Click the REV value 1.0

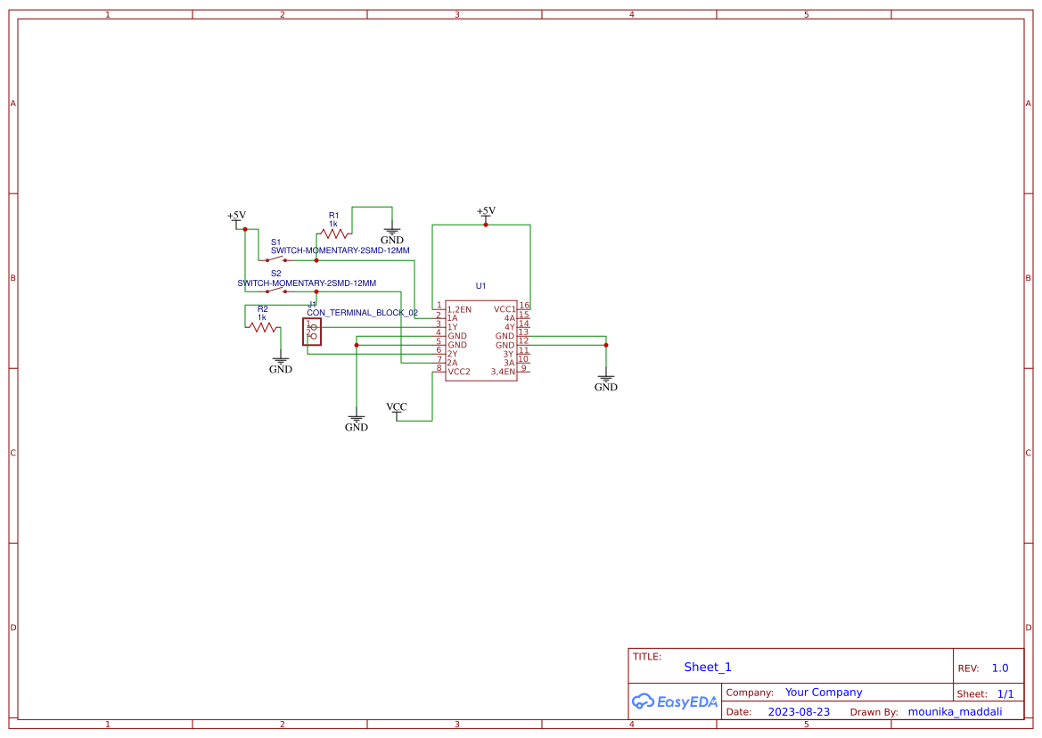(999, 667)
